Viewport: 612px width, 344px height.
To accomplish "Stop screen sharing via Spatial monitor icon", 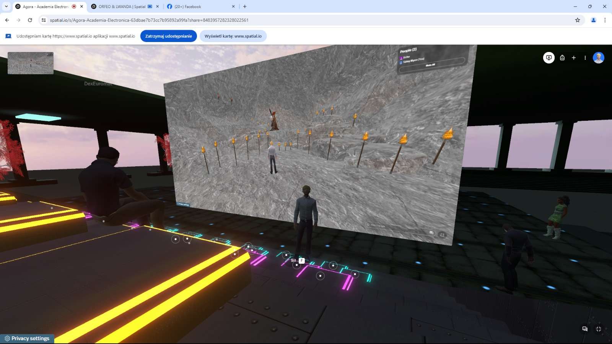I will click(549, 58).
